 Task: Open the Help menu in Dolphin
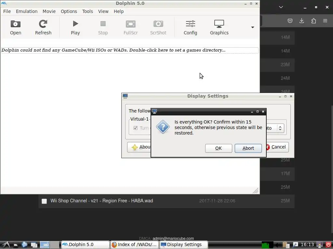(119, 11)
